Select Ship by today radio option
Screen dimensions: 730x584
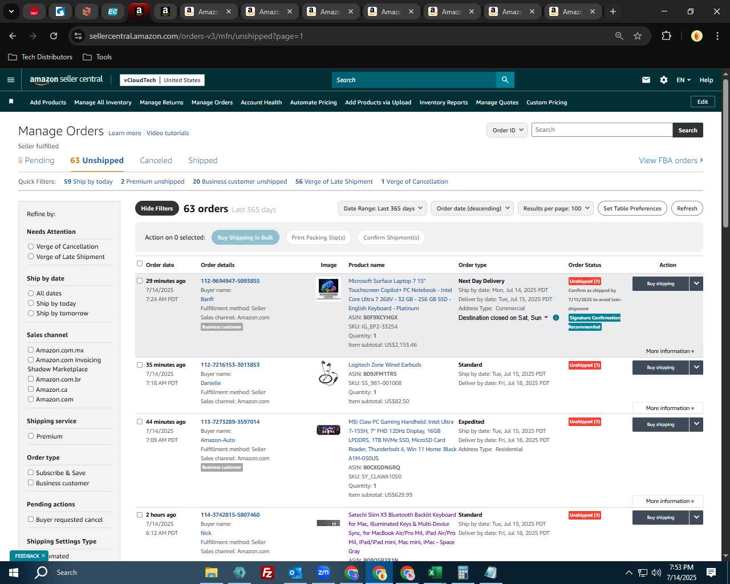pyautogui.click(x=31, y=303)
